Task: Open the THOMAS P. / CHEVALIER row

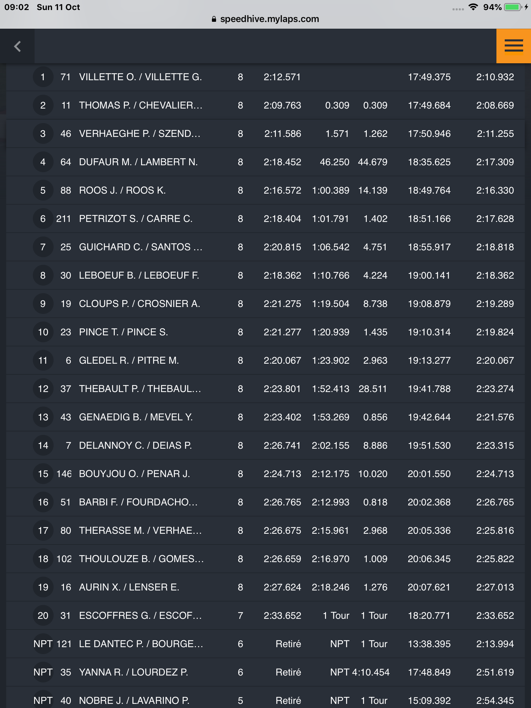Action: tap(265, 105)
